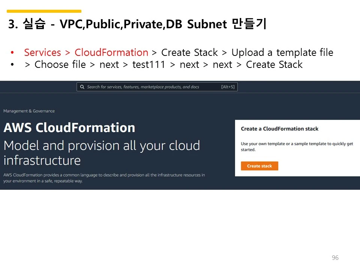Click the red 'Services > CloudFormation' text

[86, 52]
